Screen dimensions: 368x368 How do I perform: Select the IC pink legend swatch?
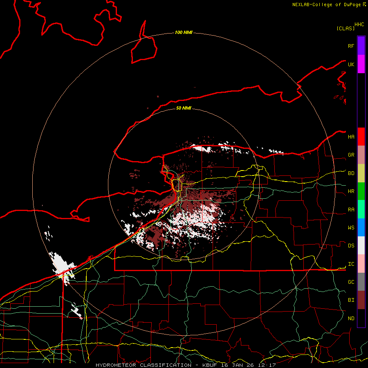tap(361, 264)
